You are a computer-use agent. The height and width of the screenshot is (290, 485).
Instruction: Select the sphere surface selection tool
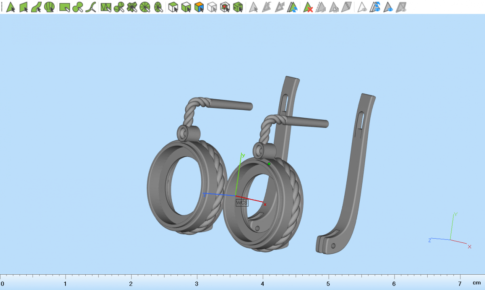click(x=50, y=7)
